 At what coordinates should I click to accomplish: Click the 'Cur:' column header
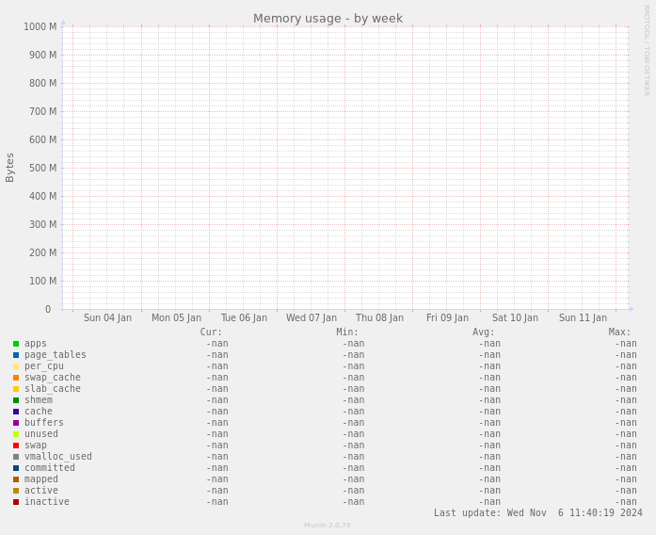tap(211, 332)
